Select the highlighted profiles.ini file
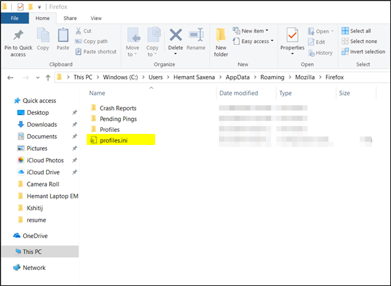Viewport: 391px width, 286px height. [121, 140]
